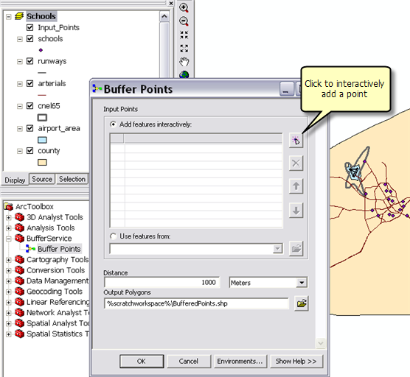Open the Use features from dropdown
This screenshot has width=410, height=377.
pos(277,249)
